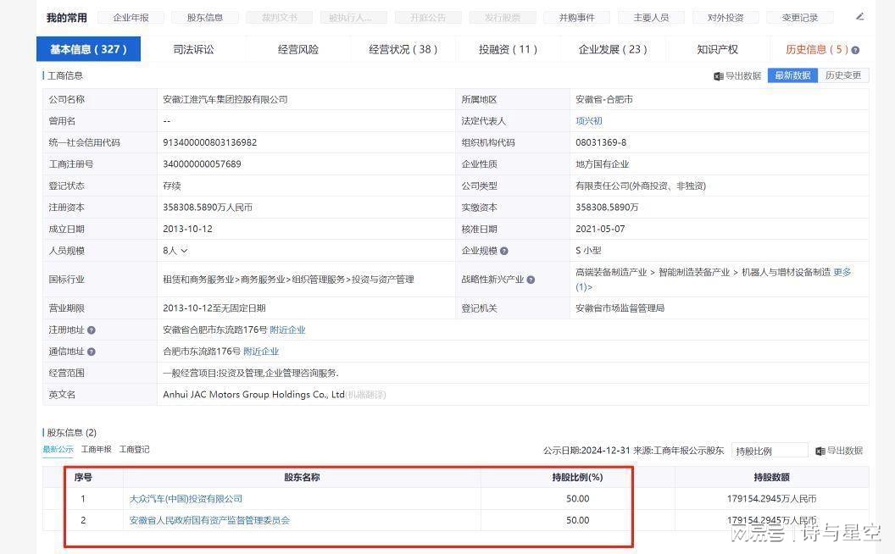Click the 并购事件 quick link button
The width and height of the screenshot is (895, 554).
tap(576, 18)
